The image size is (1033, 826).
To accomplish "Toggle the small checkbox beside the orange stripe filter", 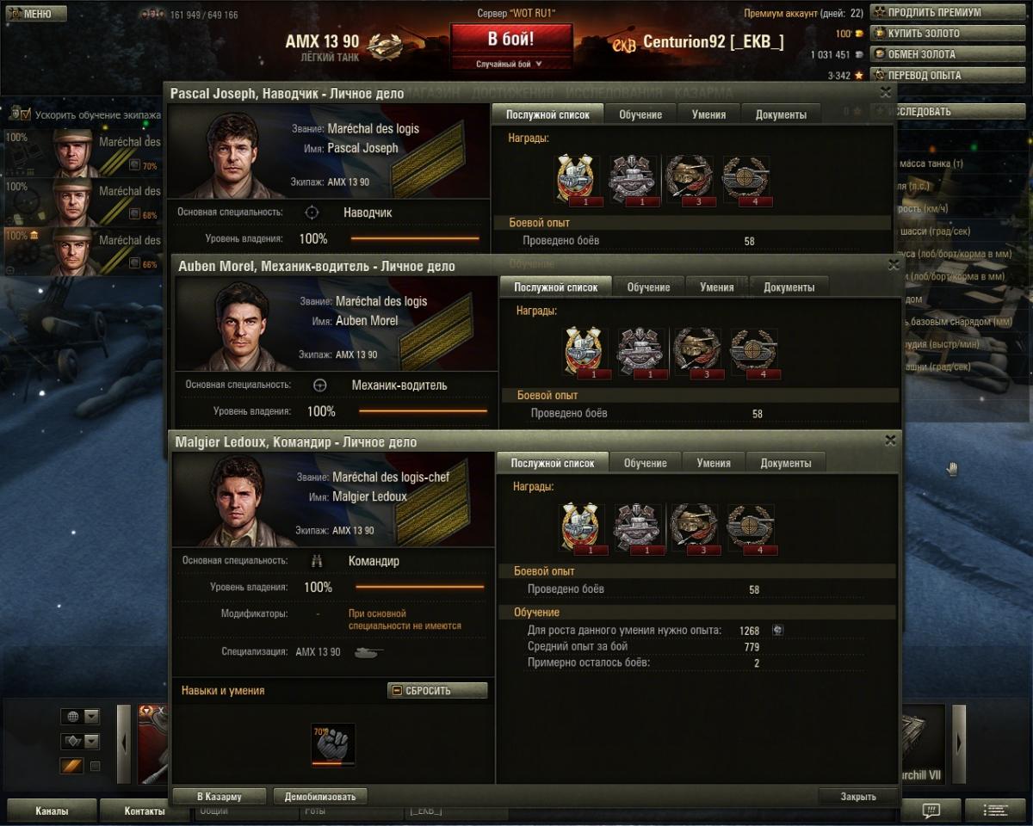I will point(96,766).
